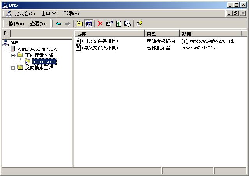Click the red Delete X icon

(x=100, y=24)
